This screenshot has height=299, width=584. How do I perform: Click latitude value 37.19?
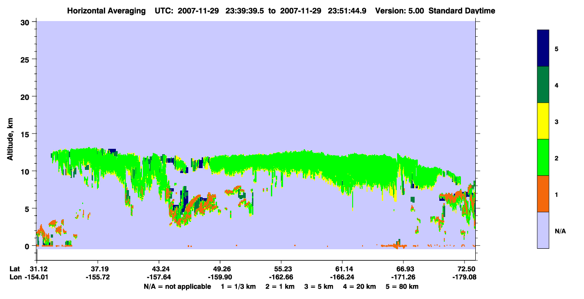pos(98,269)
